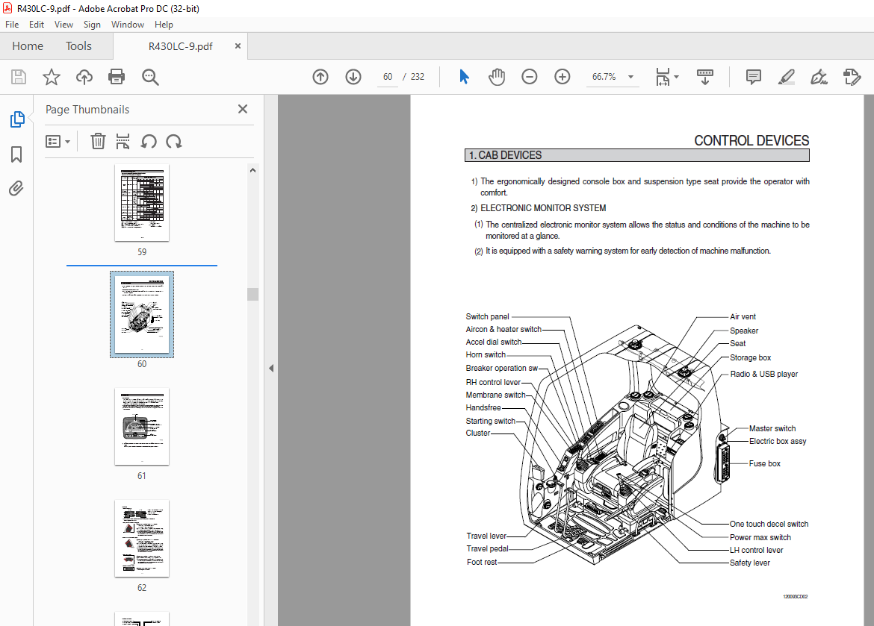
Task: Zoom out with minus icon
Action: click(530, 77)
